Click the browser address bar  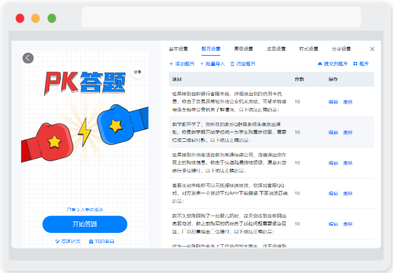(x=221, y=17)
